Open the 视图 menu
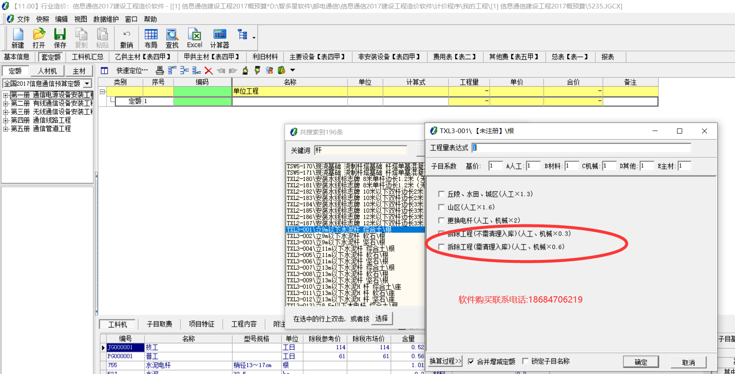The image size is (735, 374). tap(80, 19)
